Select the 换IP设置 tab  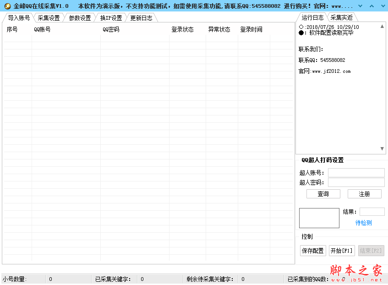[x=111, y=18]
